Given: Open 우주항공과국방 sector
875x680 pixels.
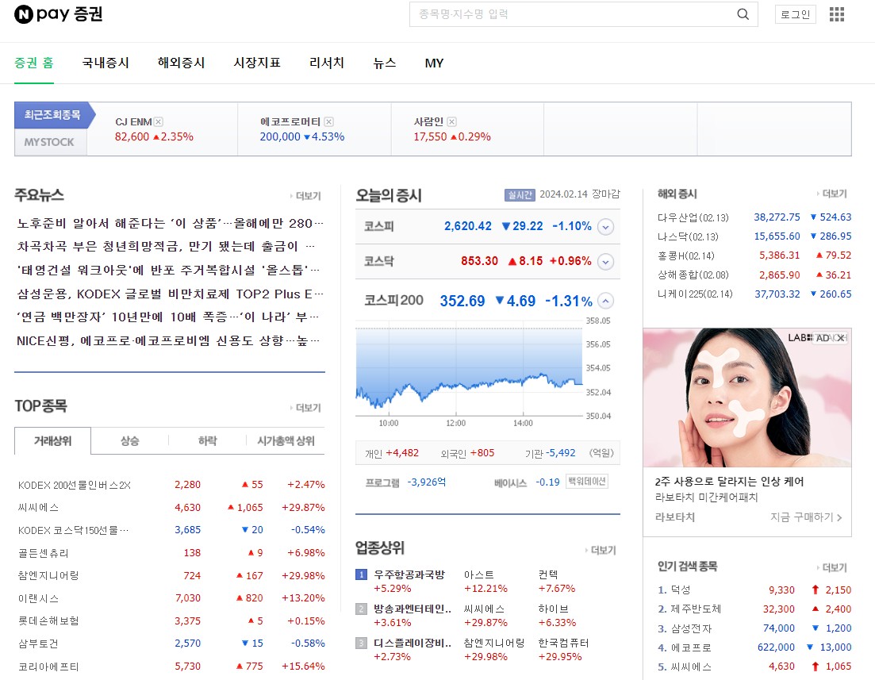Looking at the screenshot, I should click(409, 574).
